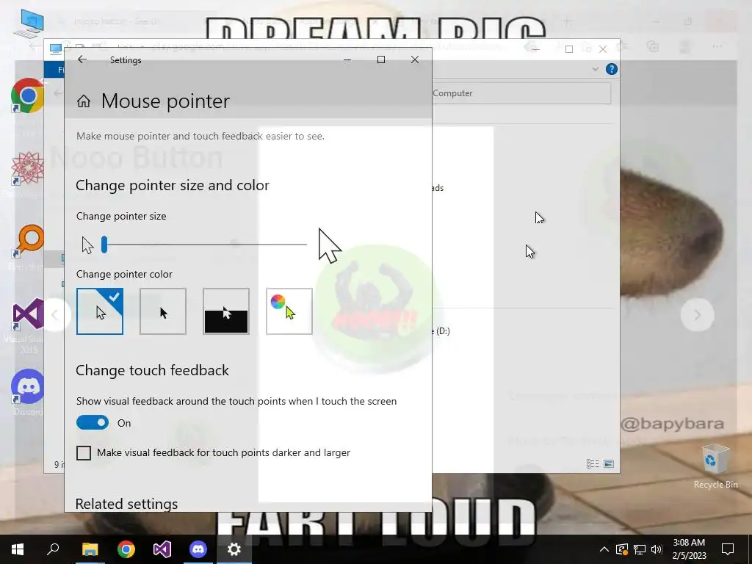Open Visual Studio from the taskbar
The height and width of the screenshot is (564, 752).
162,549
